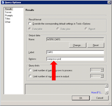
Task: Open the Prompts options page
Action: tap(9, 15)
